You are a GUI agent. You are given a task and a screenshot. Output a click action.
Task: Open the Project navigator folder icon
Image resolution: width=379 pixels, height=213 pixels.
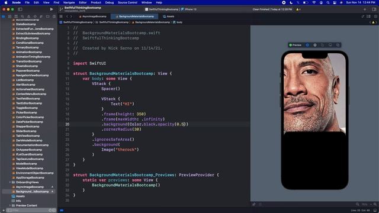[4, 17]
